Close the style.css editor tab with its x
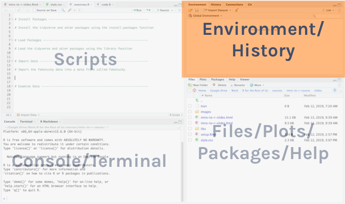Image resolution: width=345 pixels, height=204 pixels. (64, 5)
